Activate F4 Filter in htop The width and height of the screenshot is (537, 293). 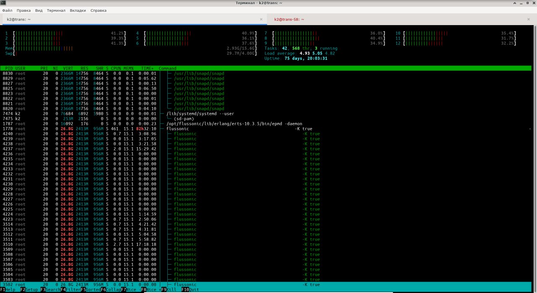click(x=70, y=290)
